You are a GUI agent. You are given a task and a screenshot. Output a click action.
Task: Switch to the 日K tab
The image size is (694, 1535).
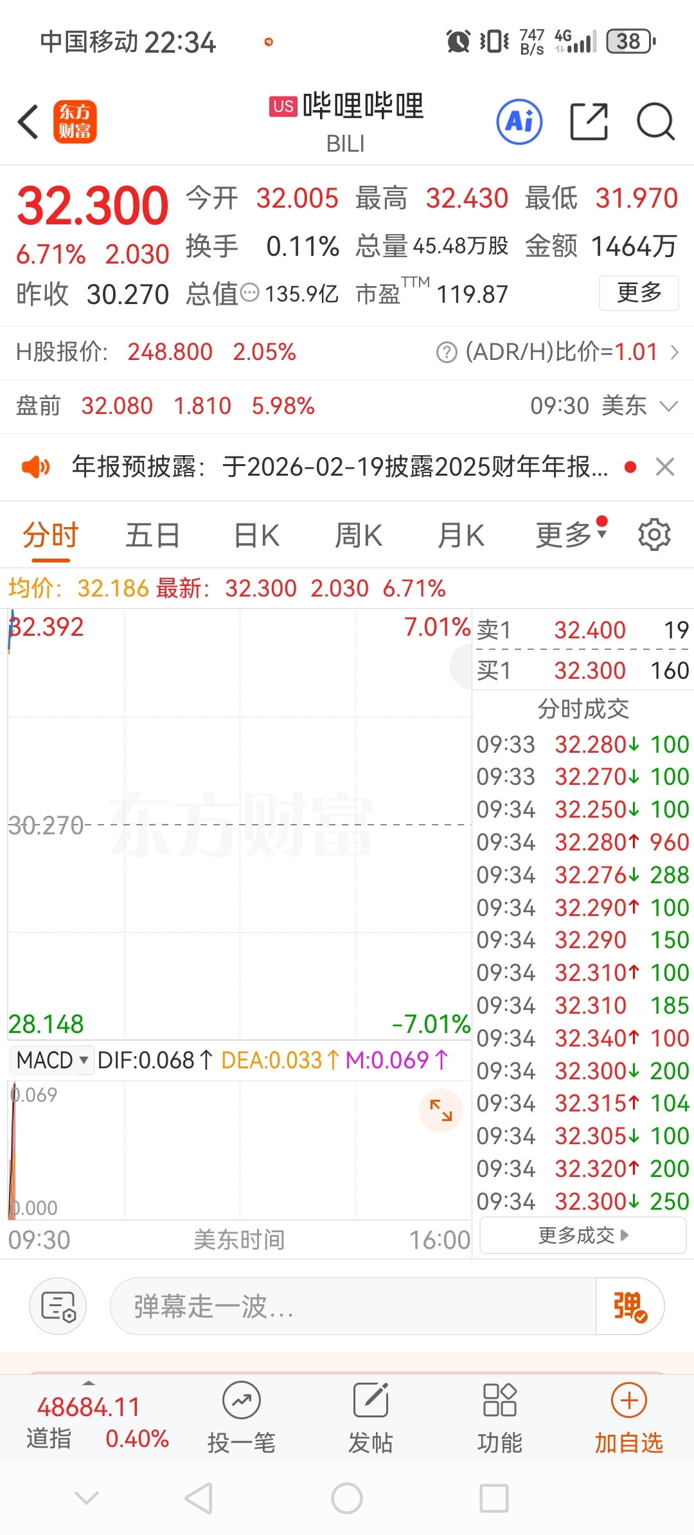click(x=256, y=535)
